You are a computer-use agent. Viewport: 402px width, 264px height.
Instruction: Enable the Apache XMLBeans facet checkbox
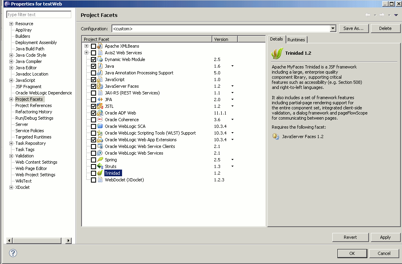click(x=94, y=46)
